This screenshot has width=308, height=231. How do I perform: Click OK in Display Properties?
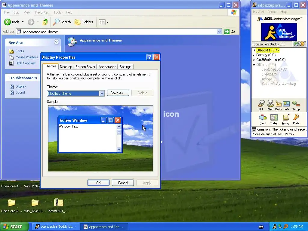[x=98, y=183]
